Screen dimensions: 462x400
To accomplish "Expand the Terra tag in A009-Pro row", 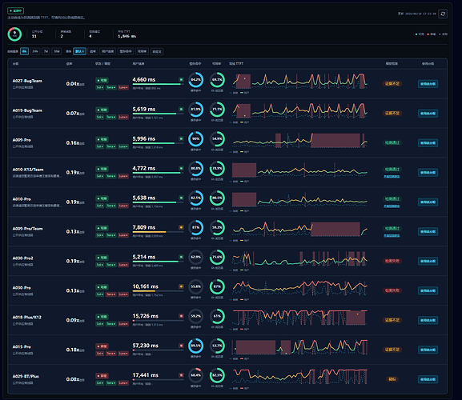I will pyautogui.click(x=110, y=146).
